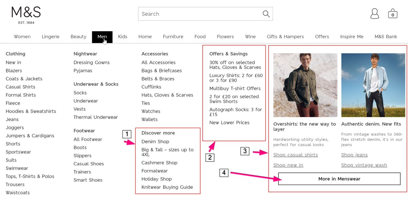The height and width of the screenshot is (200, 408).
Task: Go to Cufflinks
Action: tap(151, 87)
